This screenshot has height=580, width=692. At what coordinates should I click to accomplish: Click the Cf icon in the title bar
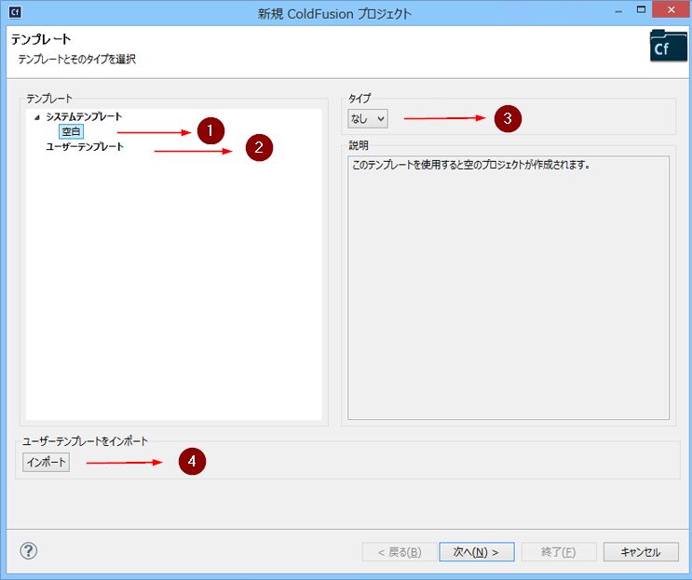click(x=15, y=12)
